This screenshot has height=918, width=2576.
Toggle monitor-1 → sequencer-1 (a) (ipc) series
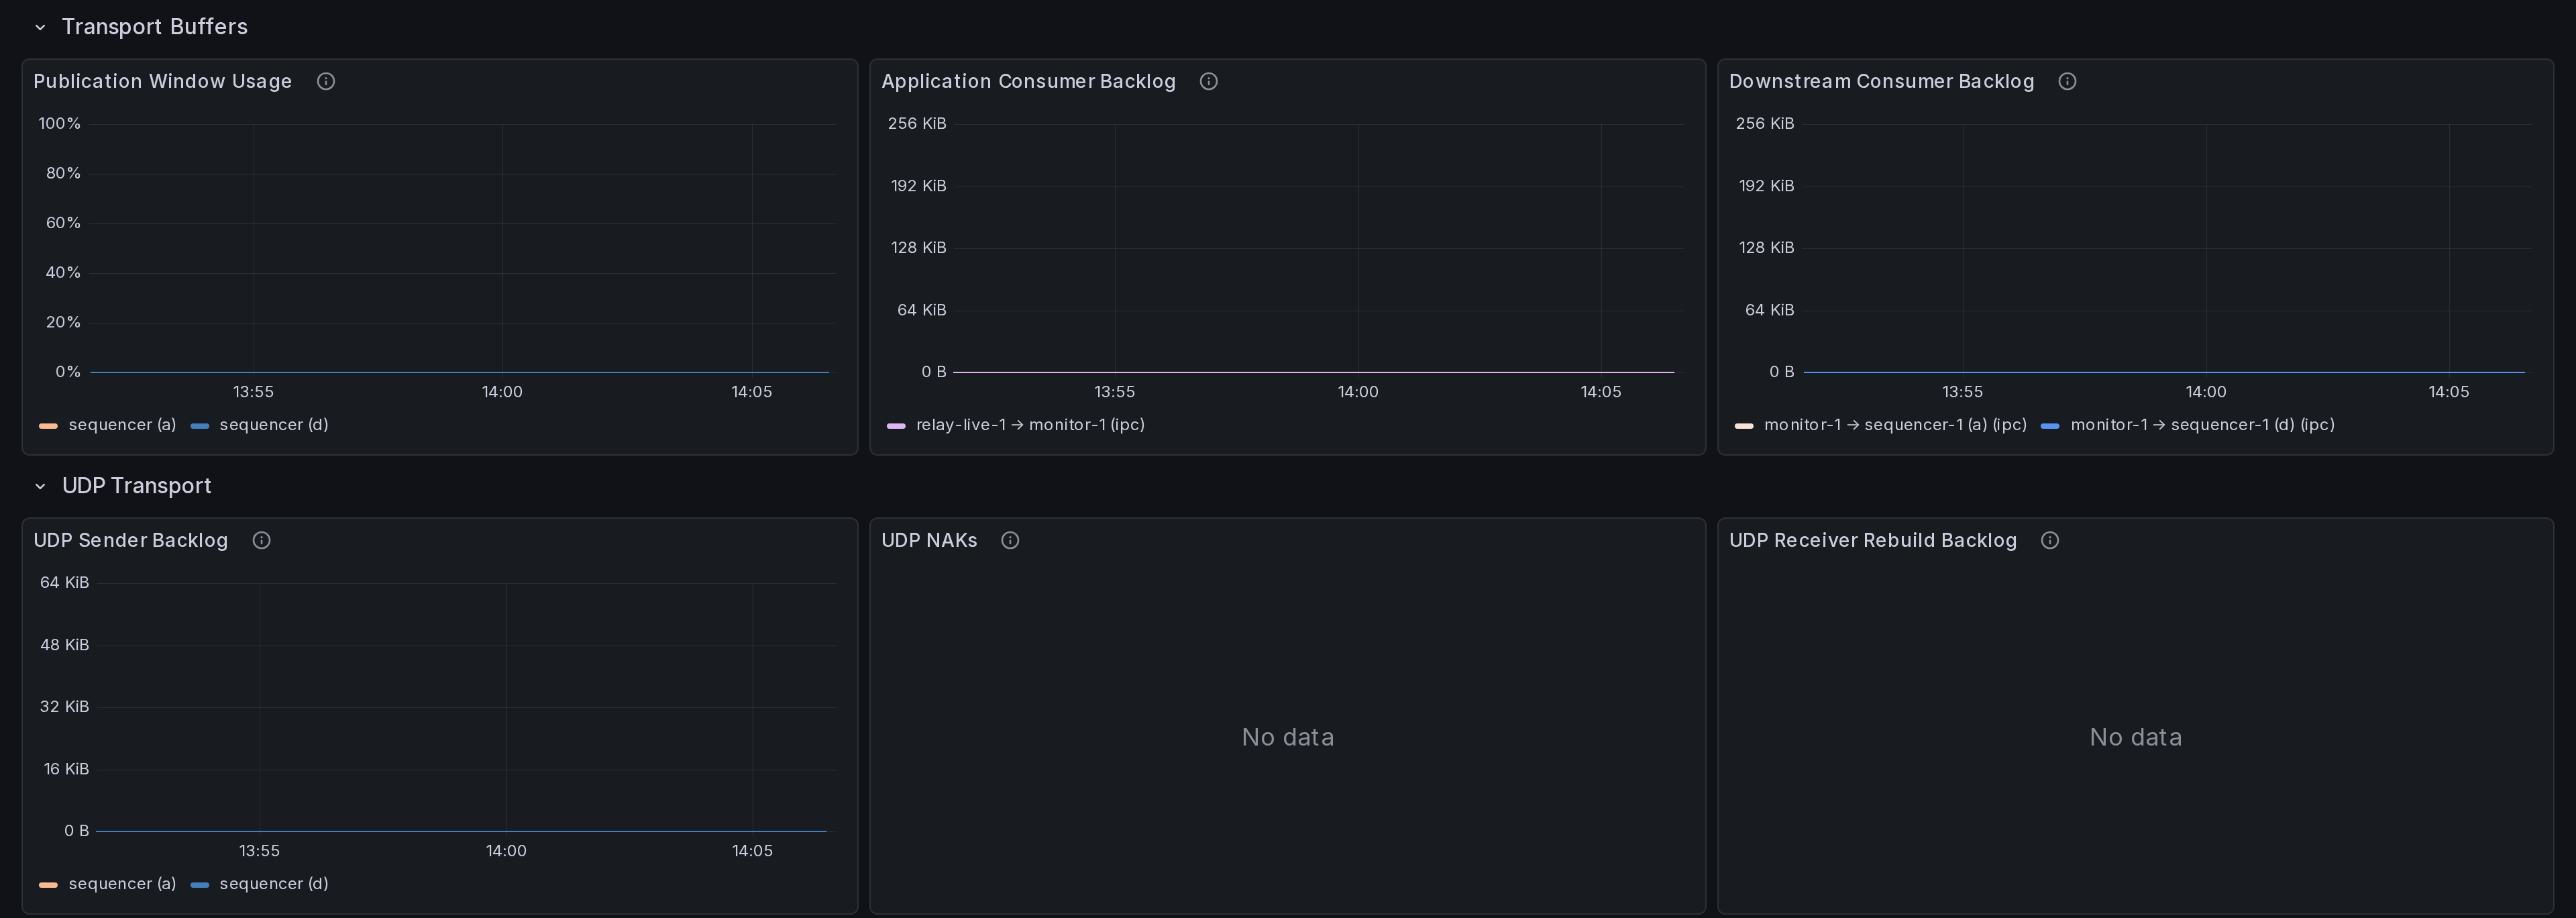tap(1895, 425)
